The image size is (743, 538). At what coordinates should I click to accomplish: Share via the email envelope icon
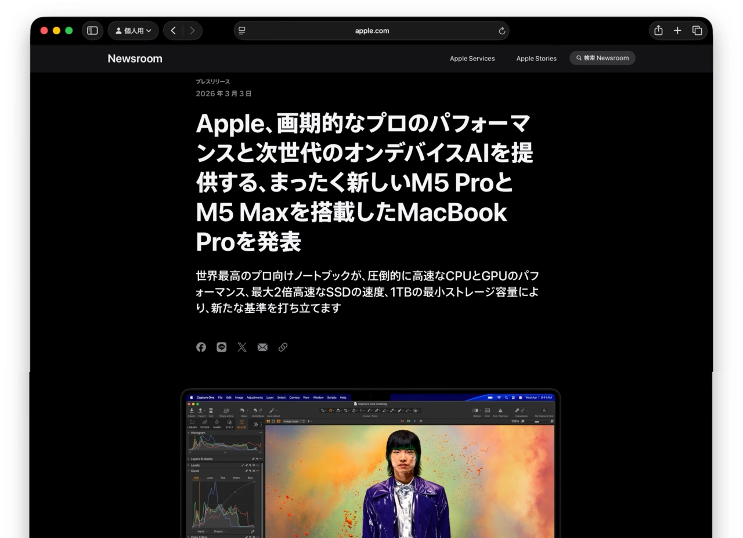pos(262,347)
